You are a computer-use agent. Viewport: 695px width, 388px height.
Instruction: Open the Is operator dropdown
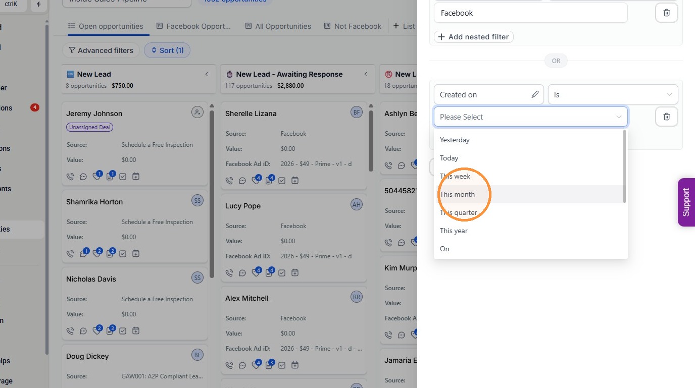pos(613,94)
